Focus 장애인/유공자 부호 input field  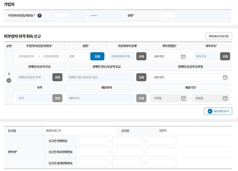33,77
